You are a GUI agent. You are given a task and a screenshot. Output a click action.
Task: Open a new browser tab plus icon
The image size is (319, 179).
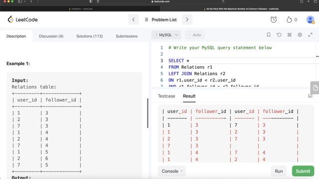coord(308,1)
